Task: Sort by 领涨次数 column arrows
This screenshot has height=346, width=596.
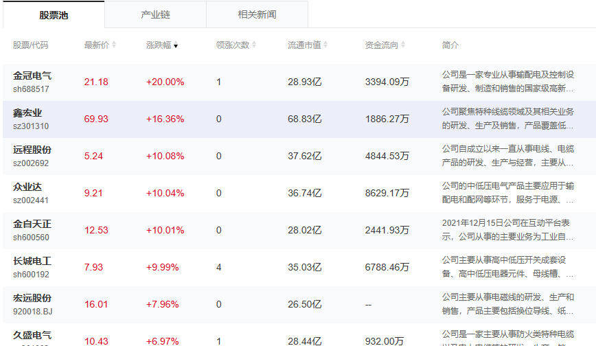Action: click(x=254, y=45)
